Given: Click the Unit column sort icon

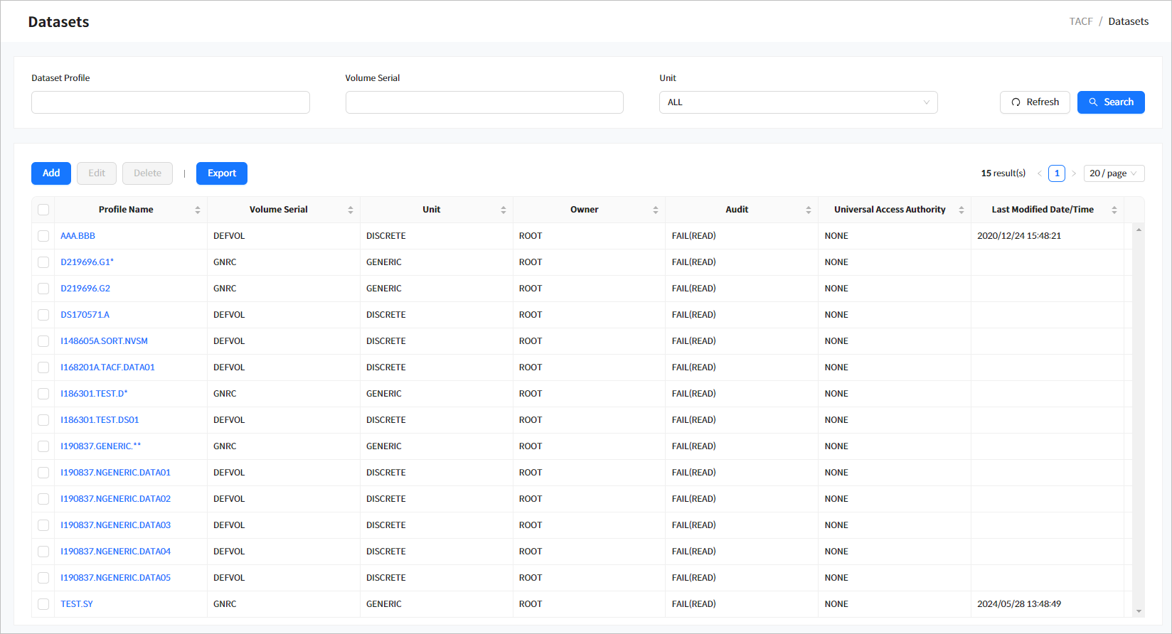Looking at the screenshot, I should click(x=503, y=210).
